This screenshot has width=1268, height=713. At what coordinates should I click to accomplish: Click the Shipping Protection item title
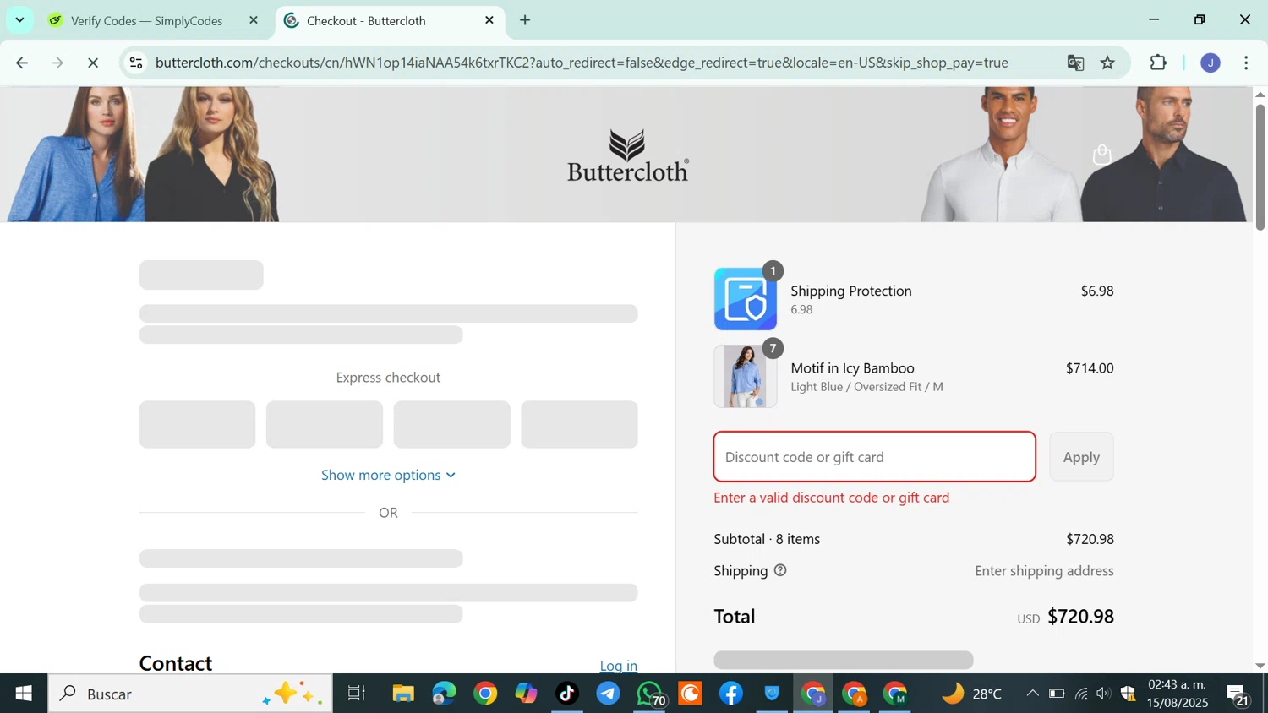point(850,291)
